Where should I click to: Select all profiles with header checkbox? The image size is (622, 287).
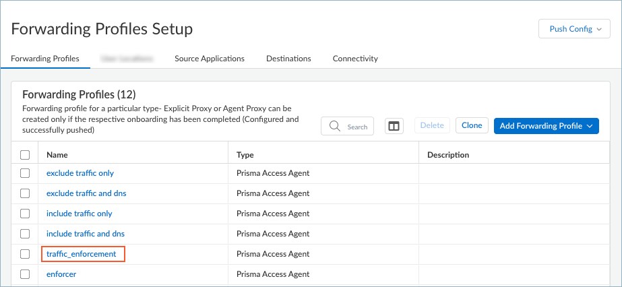[25, 155]
